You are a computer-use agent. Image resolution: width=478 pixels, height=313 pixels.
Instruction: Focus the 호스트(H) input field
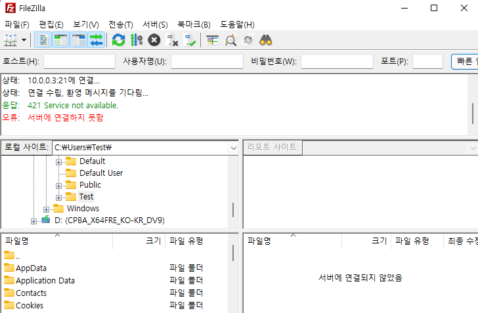click(x=79, y=61)
